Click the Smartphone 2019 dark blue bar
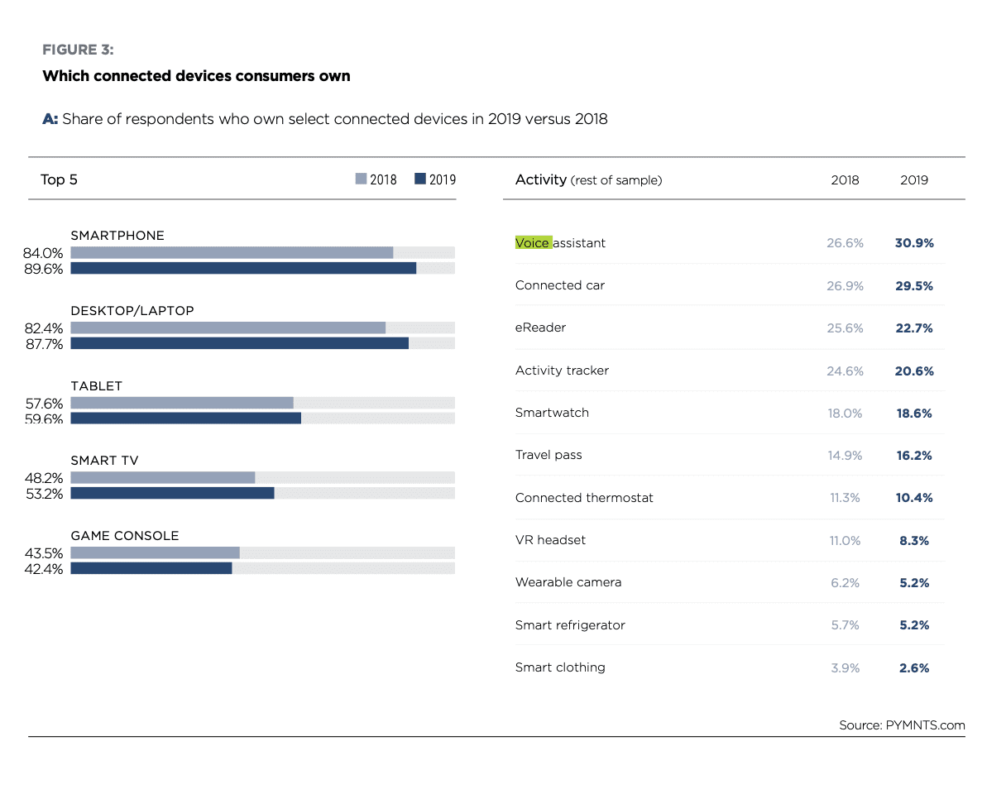Image resolution: width=1006 pixels, height=789 pixels. tap(243, 268)
